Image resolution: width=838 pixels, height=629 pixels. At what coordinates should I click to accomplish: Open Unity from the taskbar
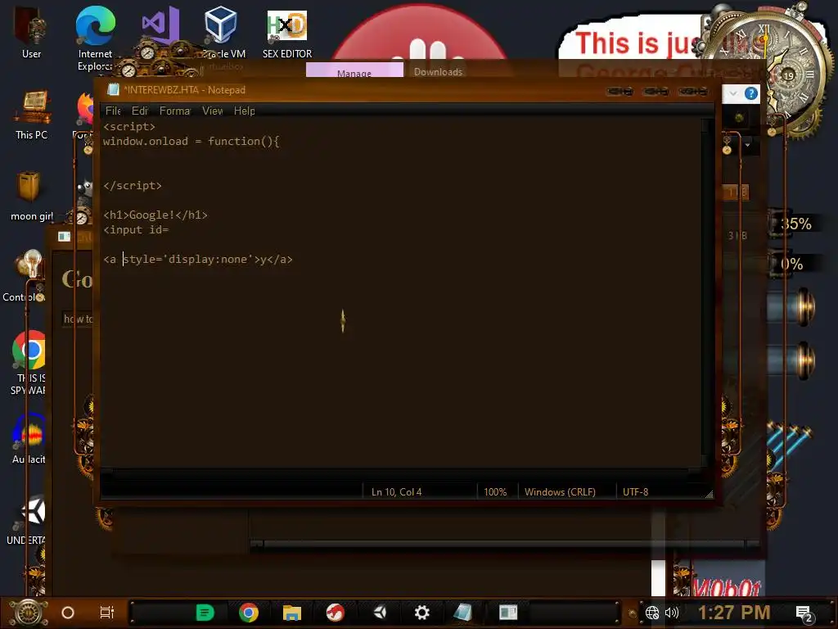[380, 613]
